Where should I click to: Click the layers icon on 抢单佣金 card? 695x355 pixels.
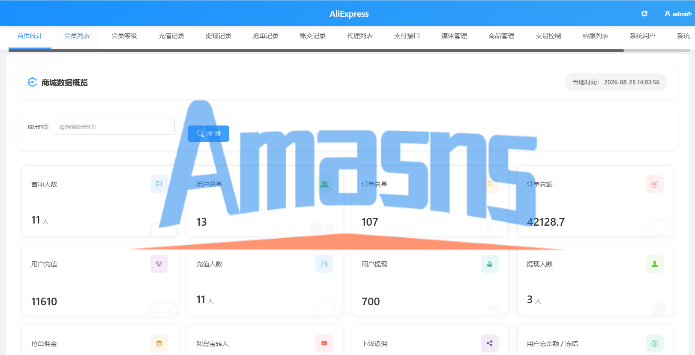(x=159, y=343)
